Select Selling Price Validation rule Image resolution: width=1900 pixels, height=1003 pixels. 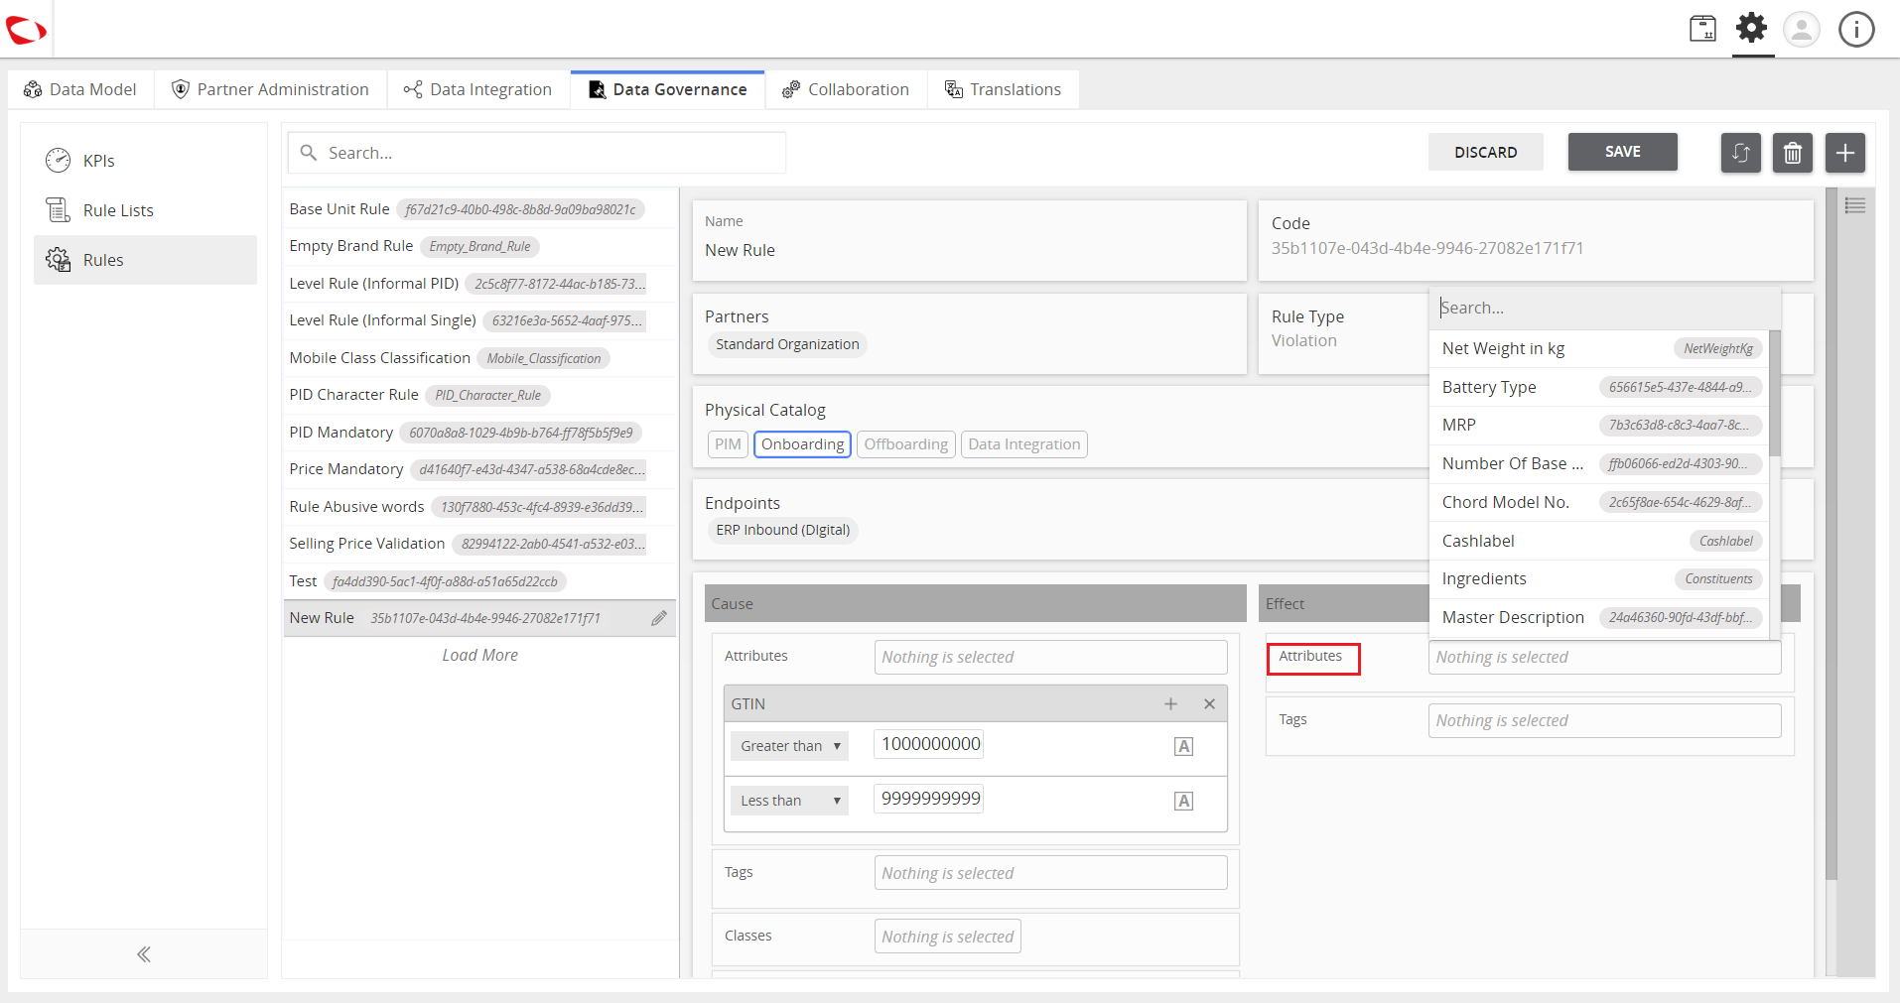point(480,544)
